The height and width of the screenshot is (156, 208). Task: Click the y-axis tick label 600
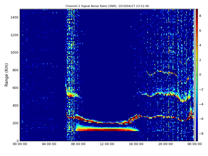coord(15,88)
